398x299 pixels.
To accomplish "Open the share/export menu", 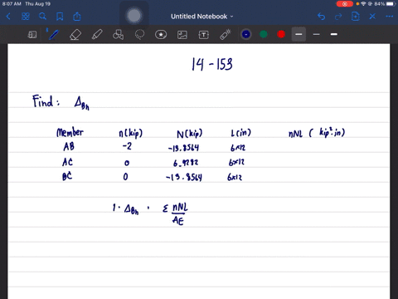I will click(x=77, y=17).
